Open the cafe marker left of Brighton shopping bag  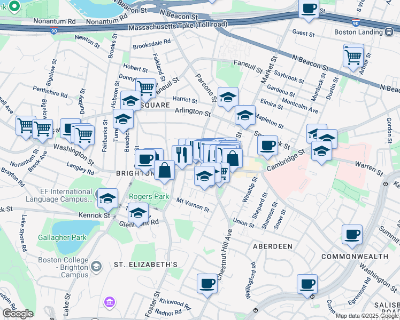[145, 161]
